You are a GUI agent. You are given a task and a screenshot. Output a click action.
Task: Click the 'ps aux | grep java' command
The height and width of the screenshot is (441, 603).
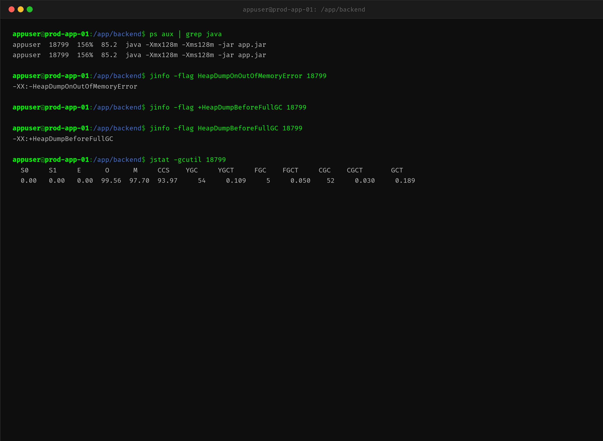(x=185, y=34)
